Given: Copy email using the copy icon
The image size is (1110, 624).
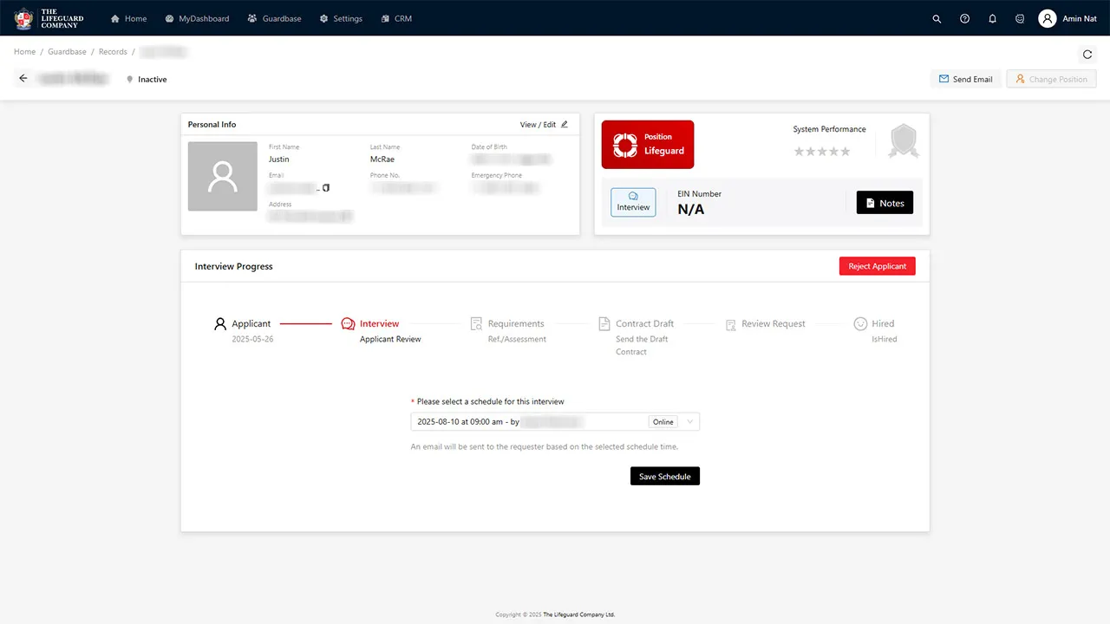Looking at the screenshot, I should coord(326,187).
